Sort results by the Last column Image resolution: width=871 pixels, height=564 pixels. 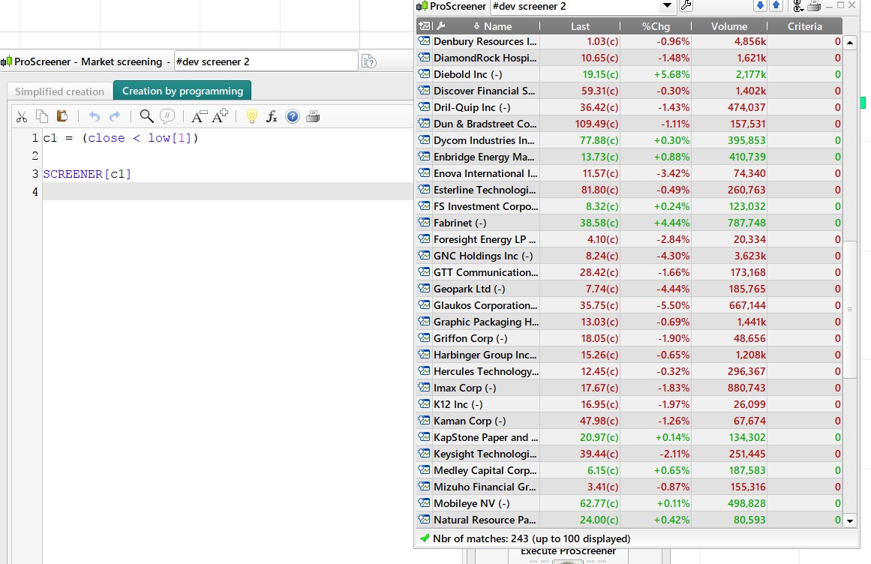(x=580, y=26)
